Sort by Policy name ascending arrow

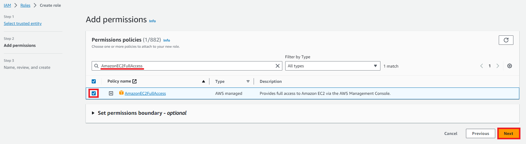coord(204,81)
